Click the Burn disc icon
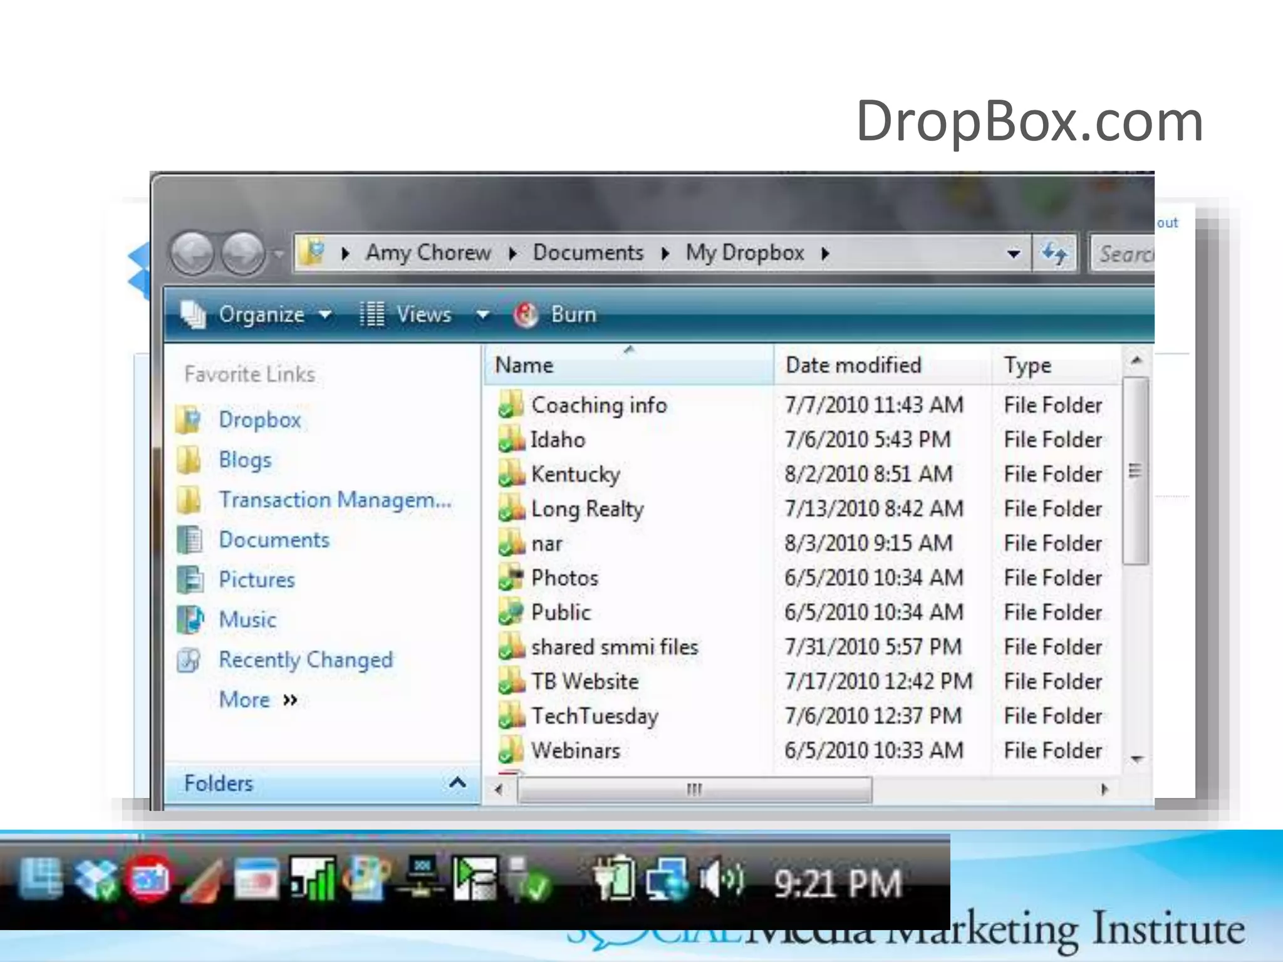Viewport: 1283px width, 962px height. tap(526, 314)
